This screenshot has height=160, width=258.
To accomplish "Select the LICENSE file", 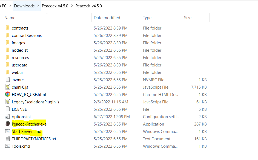I will pyautogui.click(x=8, y=109).
